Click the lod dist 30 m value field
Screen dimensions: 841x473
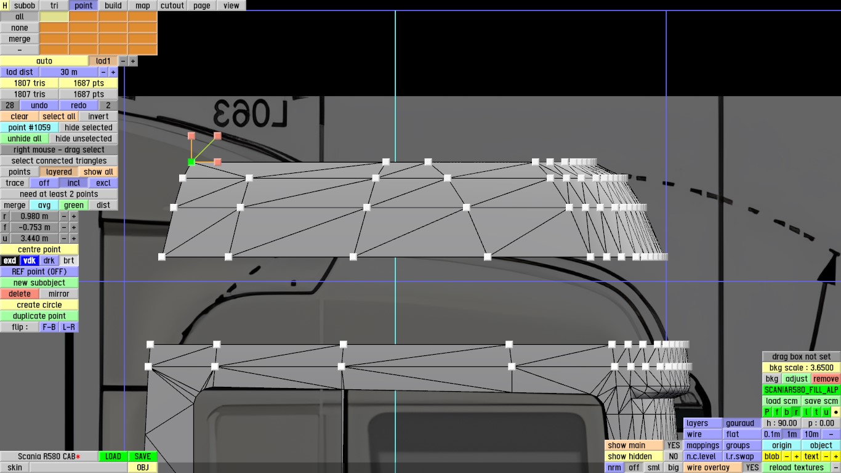point(69,72)
